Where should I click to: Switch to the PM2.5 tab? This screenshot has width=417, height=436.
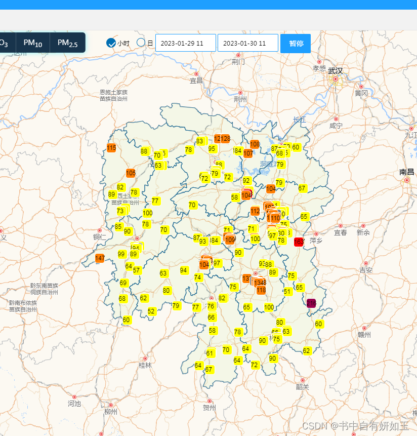67,43
